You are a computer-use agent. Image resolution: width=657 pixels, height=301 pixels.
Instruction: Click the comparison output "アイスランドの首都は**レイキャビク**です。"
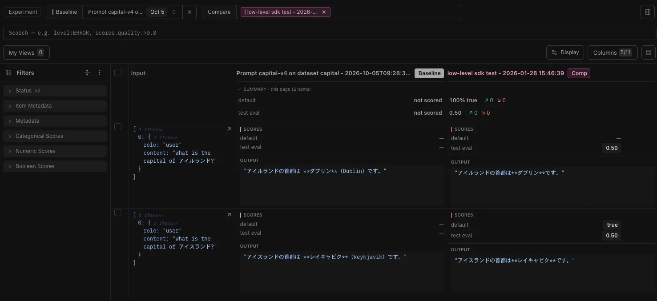point(515,261)
